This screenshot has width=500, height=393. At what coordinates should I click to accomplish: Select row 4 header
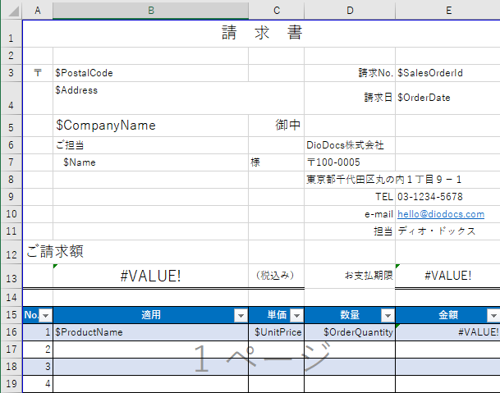click(11, 98)
